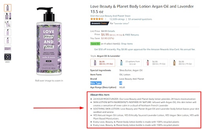Click the Amazon's Choice badge
202x129 pixels.
(98, 23)
